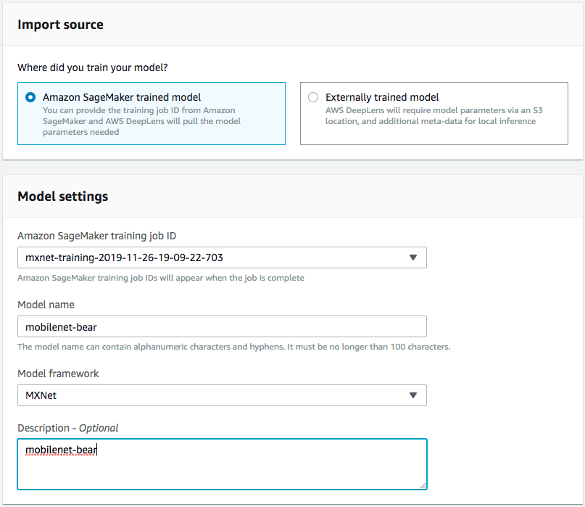The height and width of the screenshot is (507, 585).
Task: Click the SageMaker tile's training job description text
Action: (141, 121)
